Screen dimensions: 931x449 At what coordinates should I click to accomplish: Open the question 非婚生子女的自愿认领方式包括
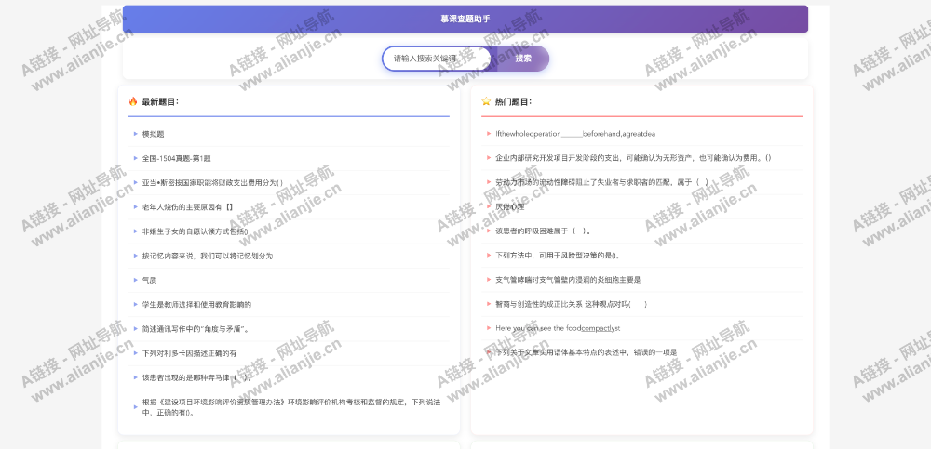195,231
